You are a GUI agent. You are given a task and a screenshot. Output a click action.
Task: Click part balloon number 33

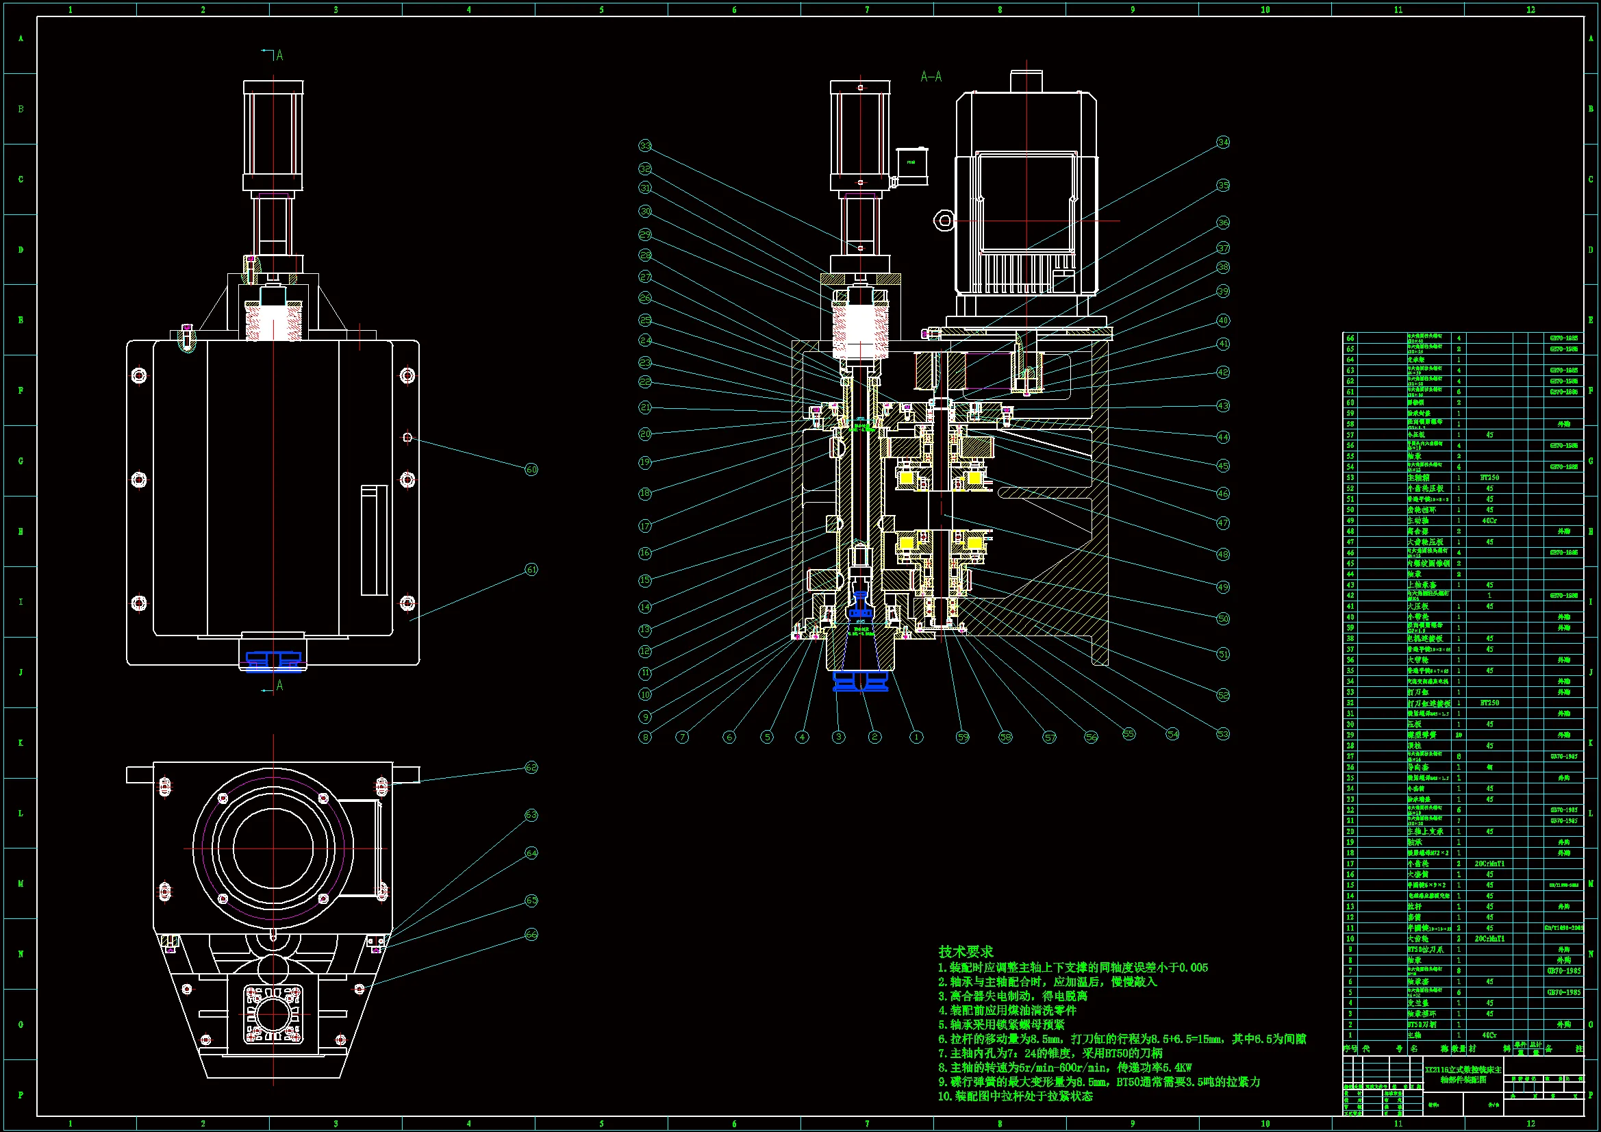(645, 146)
